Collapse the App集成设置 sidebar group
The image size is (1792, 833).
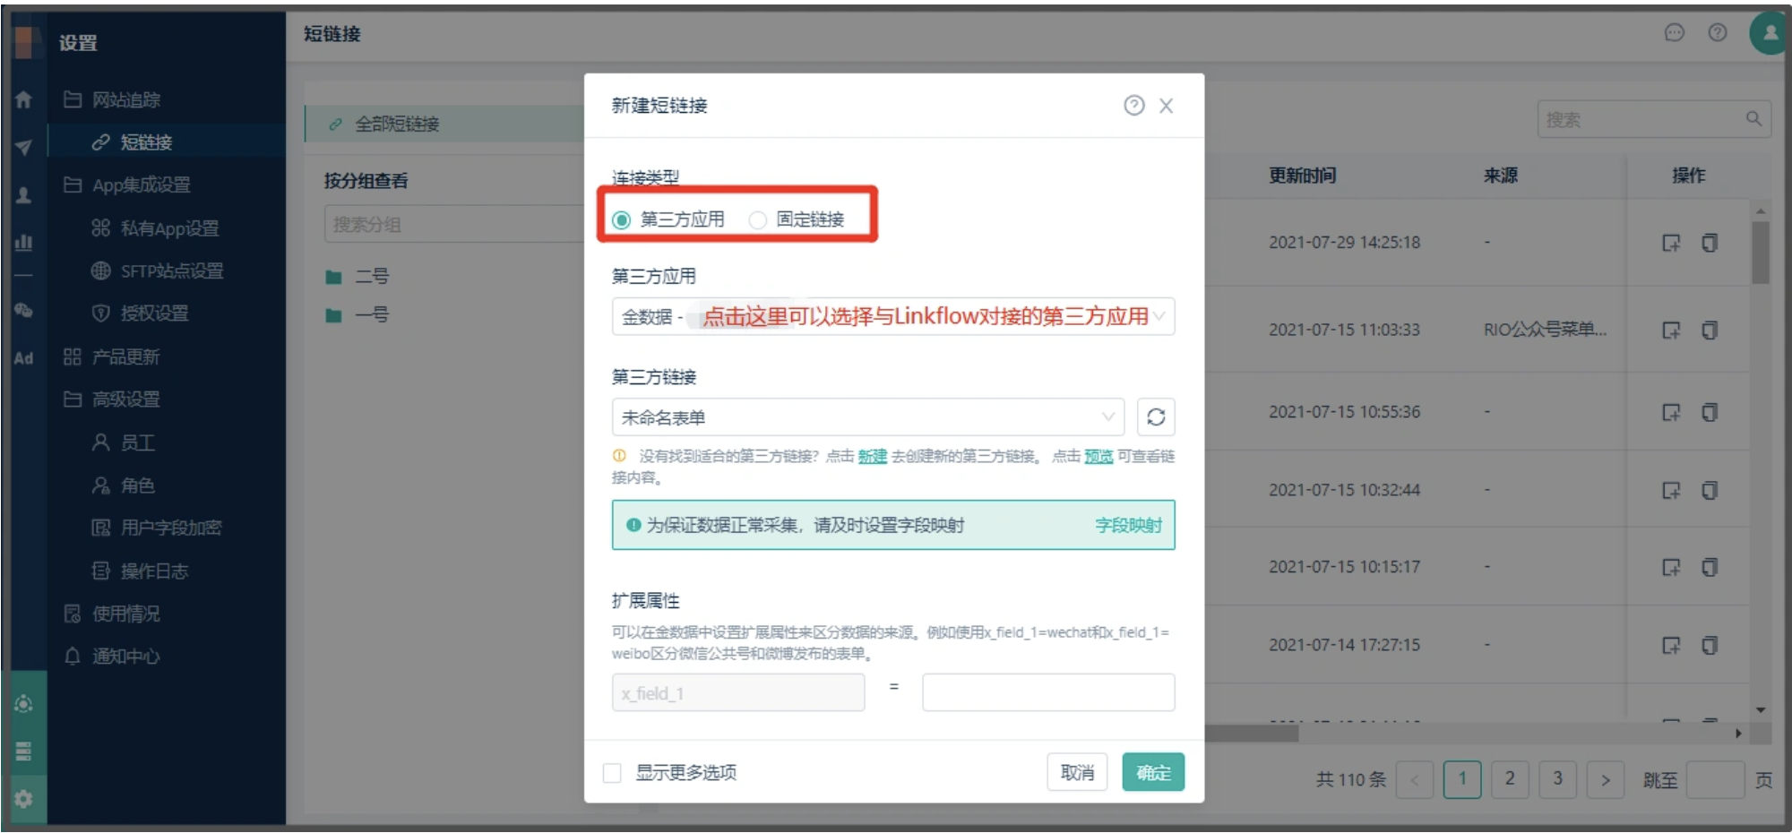(x=126, y=185)
